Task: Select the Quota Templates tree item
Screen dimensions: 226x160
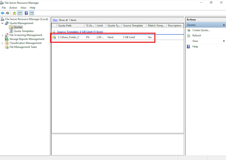Action: tap(23, 31)
